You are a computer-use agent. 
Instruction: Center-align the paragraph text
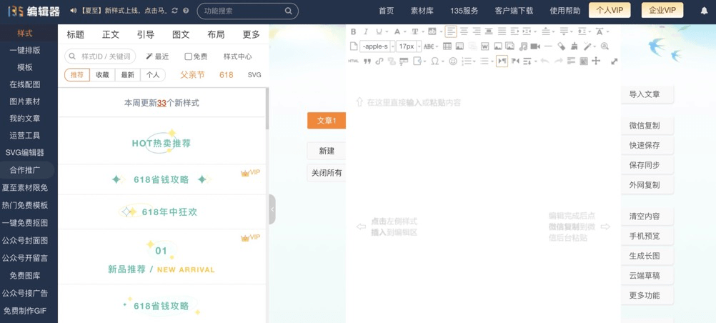click(x=464, y=31)
